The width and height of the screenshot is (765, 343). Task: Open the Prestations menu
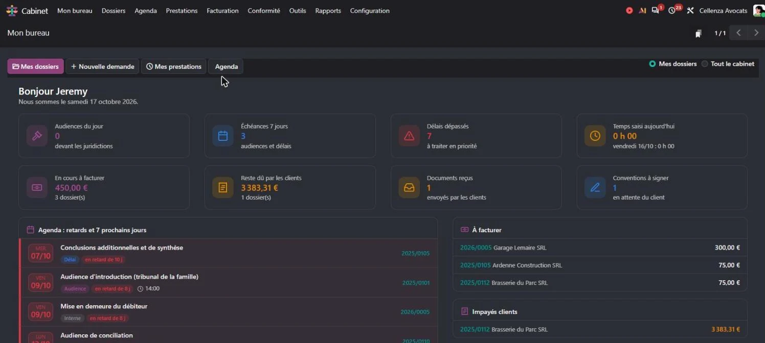[182, 11]
